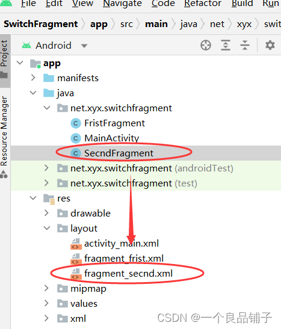Click the fragment_frist.xml file icon
Viewport: 281px width, 329px height.
(76, 259)
